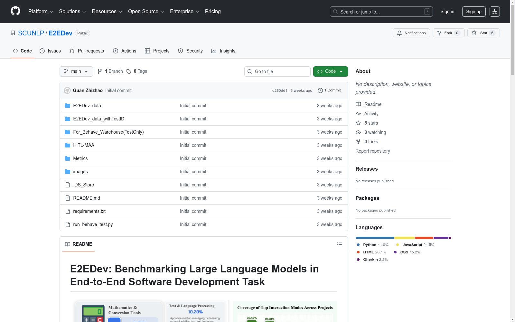Viewport: 515px width, 322px height.
Task: Click the Go to file input
Action: (x=277, y=71)
